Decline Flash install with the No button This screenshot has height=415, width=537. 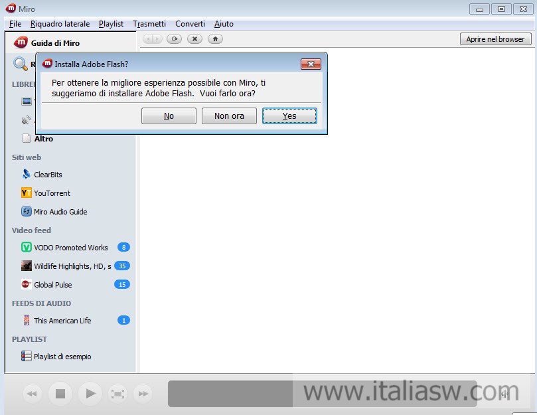[x=169, y=116]
